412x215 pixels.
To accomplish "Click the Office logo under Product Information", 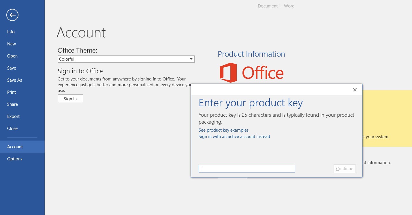I will [x=251, y=72].
